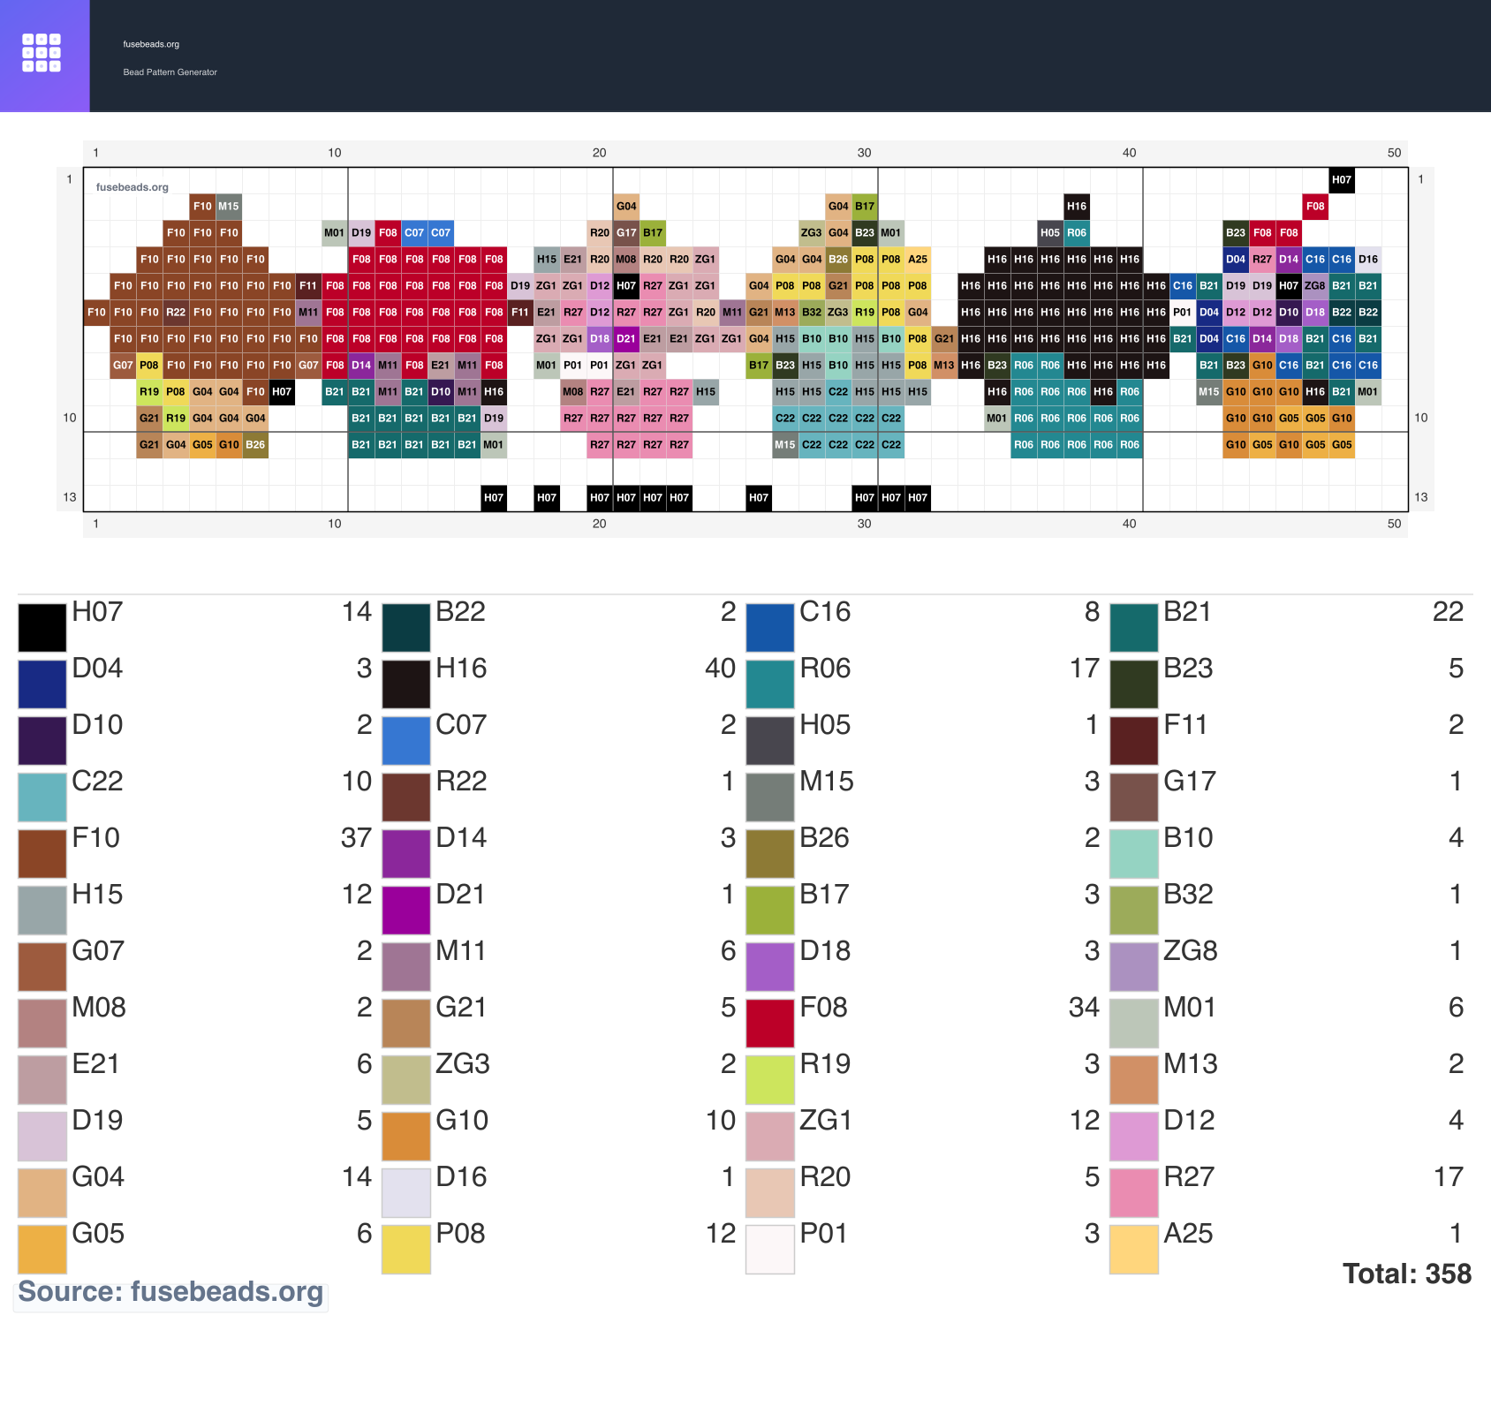Select the H15 grey color swatch

[42, 911]
